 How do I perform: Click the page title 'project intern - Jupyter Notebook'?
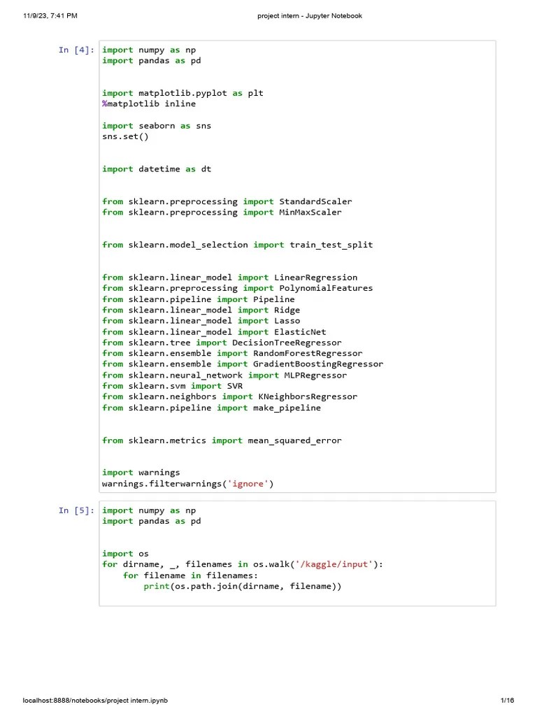pos(310,15)
